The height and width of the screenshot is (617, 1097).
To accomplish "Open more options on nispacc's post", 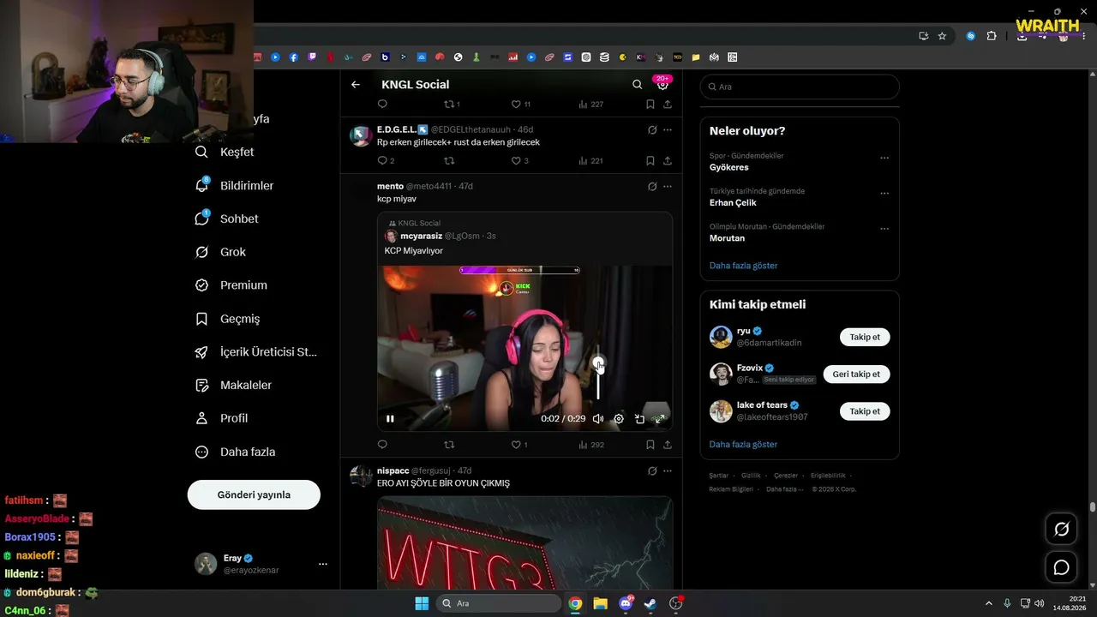I will tap(668, 471).
